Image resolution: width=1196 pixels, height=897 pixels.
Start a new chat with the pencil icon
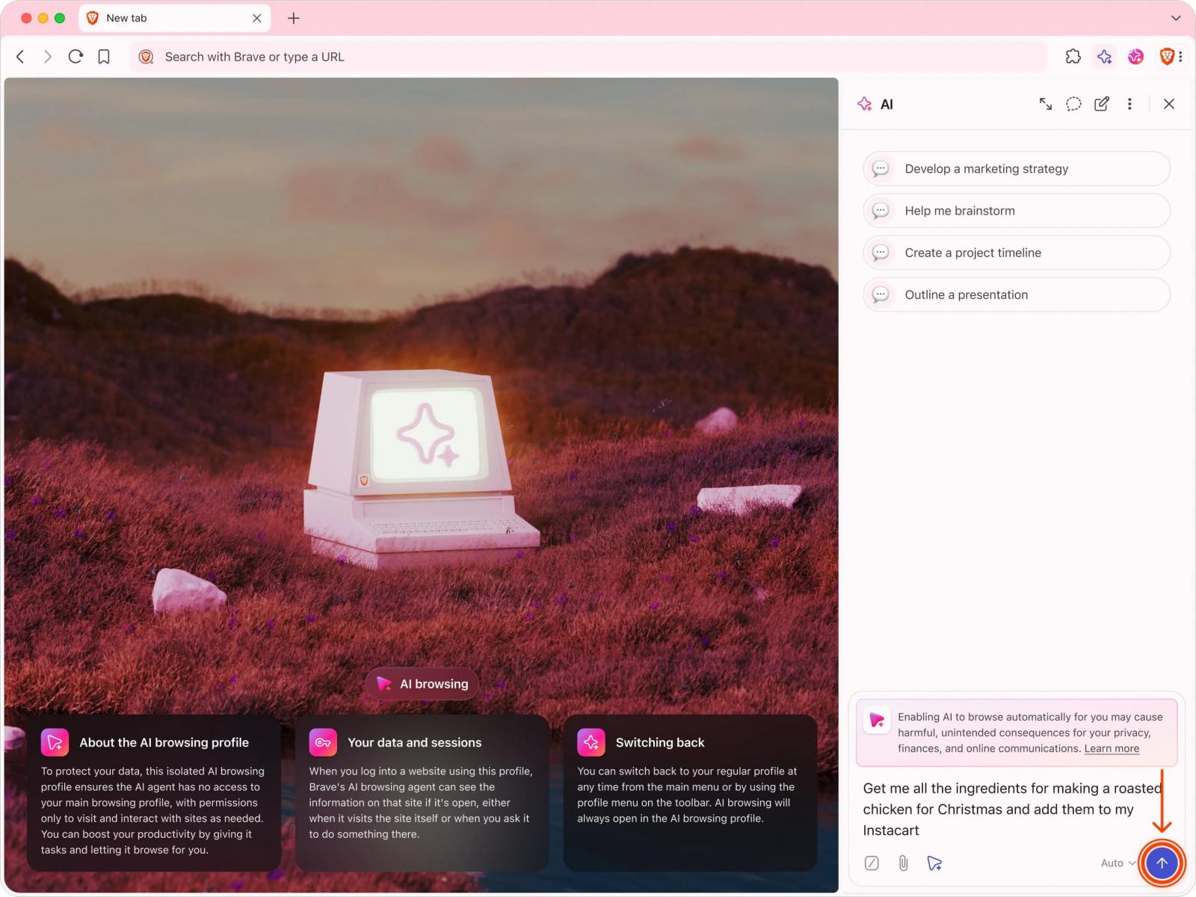coord(1102,104)
